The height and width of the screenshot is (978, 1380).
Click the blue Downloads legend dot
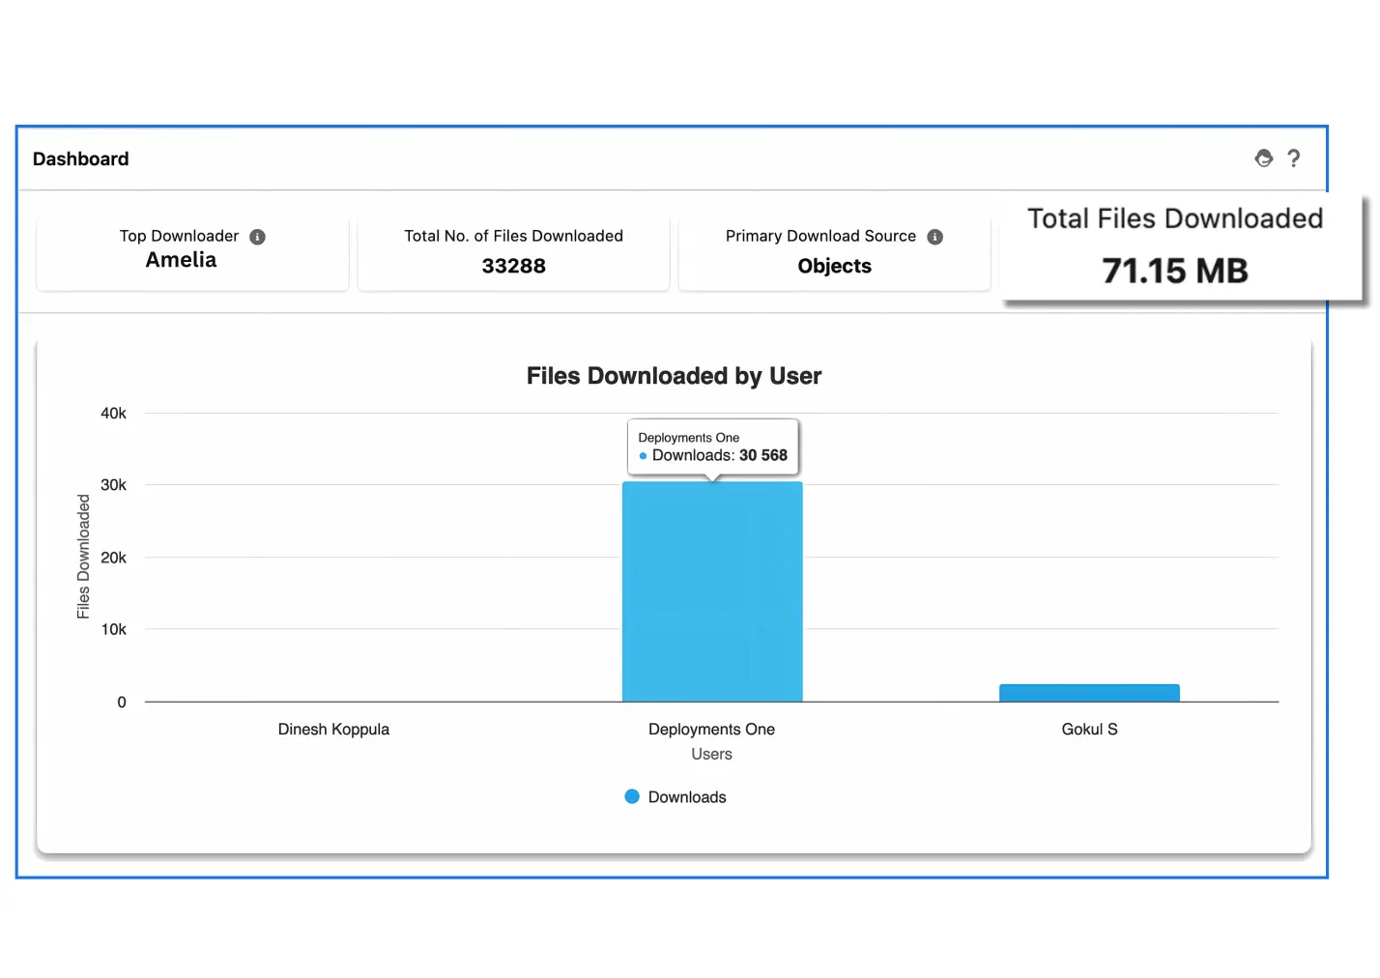[632, 796]
